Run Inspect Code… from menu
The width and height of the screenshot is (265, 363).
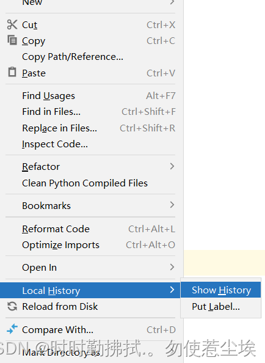[x=90, y=144]
